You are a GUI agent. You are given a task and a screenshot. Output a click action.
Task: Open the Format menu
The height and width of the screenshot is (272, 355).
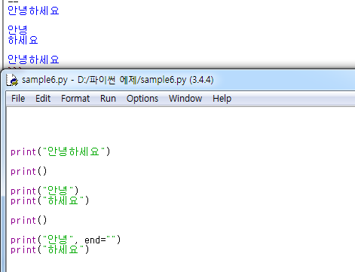click(75, 99)
